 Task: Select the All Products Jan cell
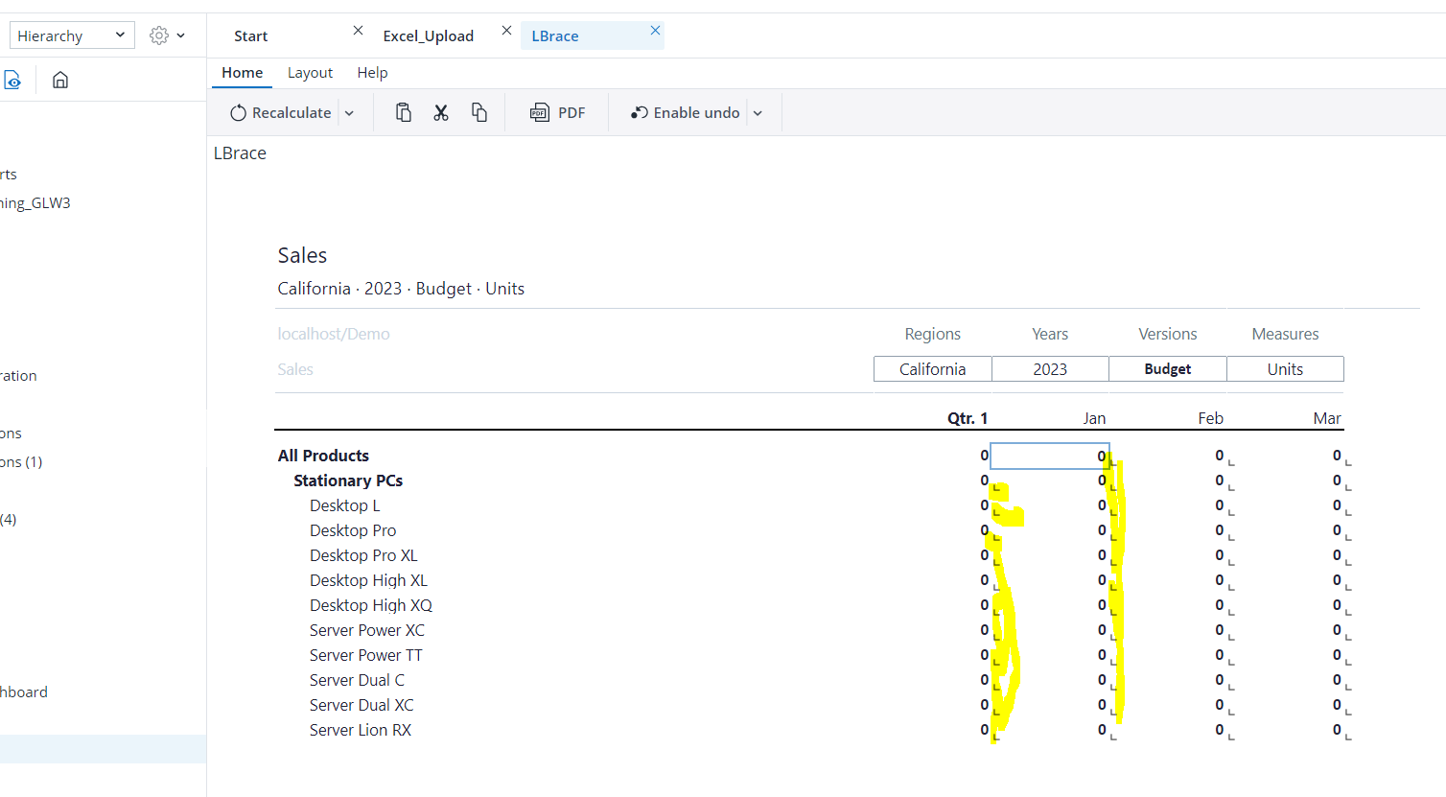[1049, 456]
